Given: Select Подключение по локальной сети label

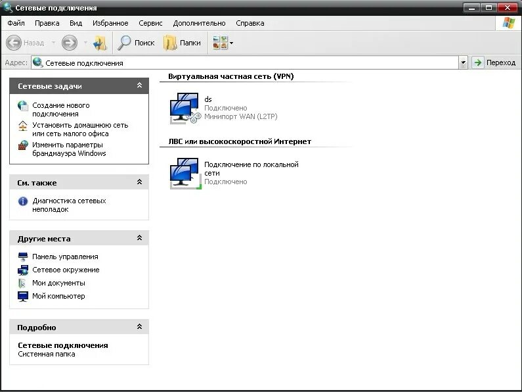Looking at the screenshot, I should click(251, 168).
